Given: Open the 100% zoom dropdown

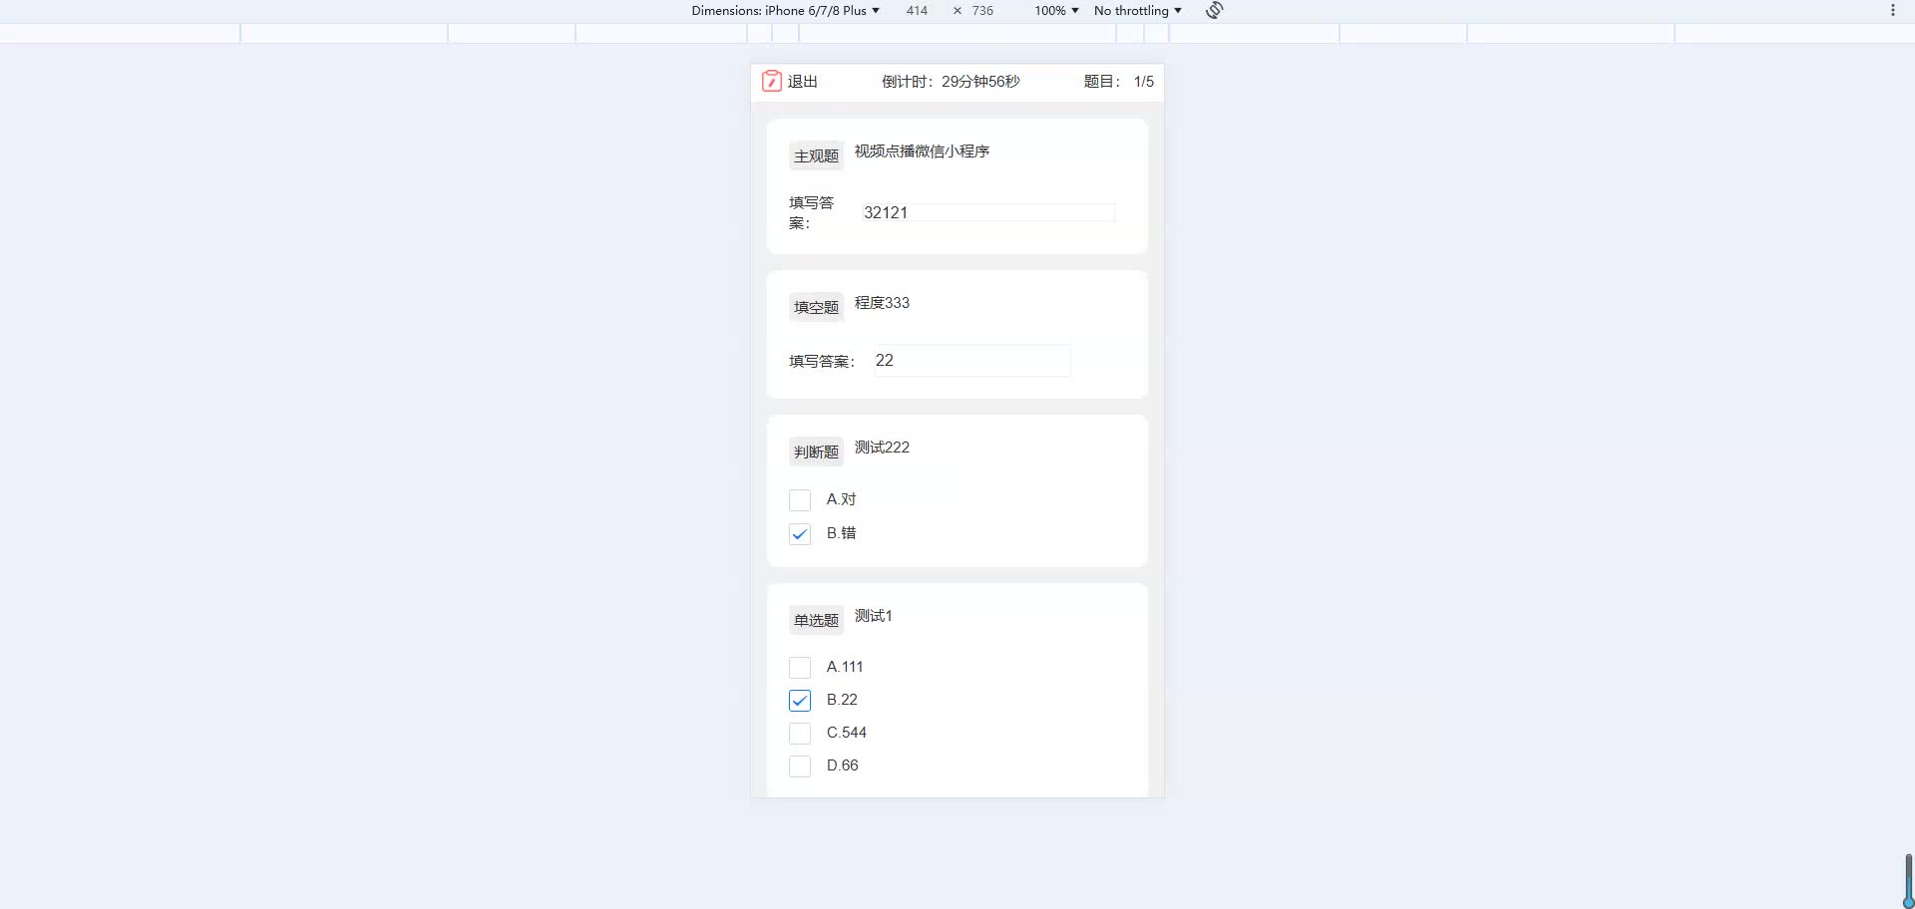Looking at the screenshot, I should click(1056, 10).
